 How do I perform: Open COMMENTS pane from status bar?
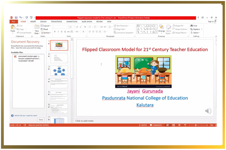click(x=156, y=125)
